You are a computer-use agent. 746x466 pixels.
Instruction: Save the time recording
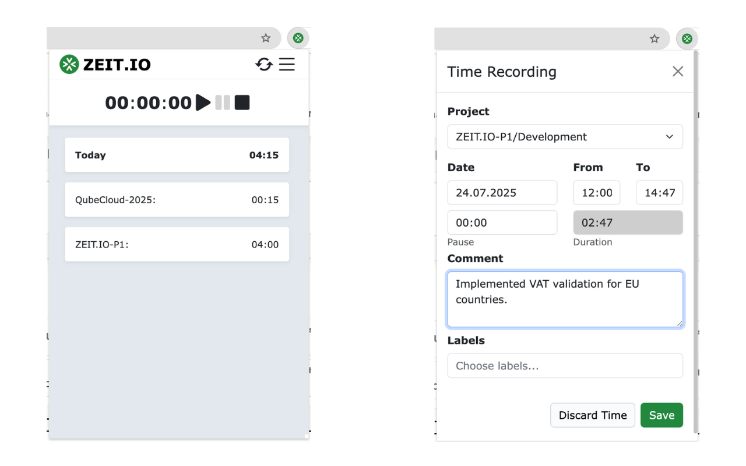coord(661,415)
